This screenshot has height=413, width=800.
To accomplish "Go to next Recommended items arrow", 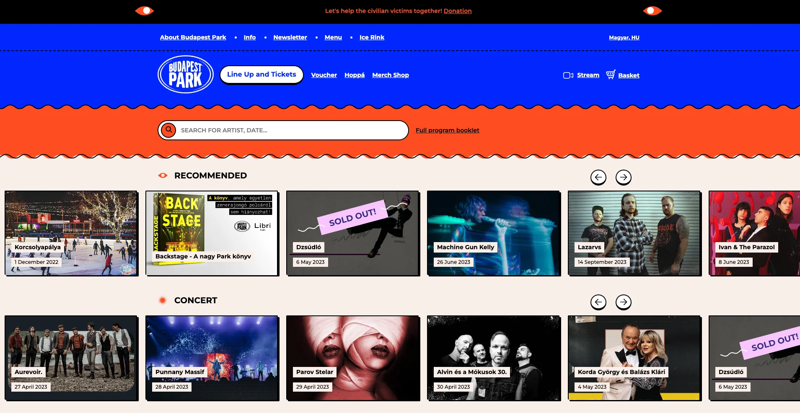I will (624, 177).
